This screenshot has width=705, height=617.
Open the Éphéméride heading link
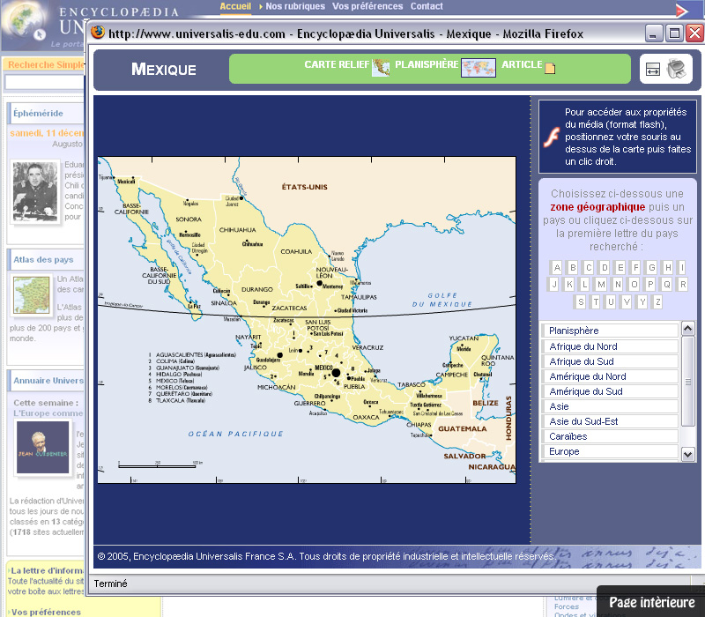(x=38, y=114)
